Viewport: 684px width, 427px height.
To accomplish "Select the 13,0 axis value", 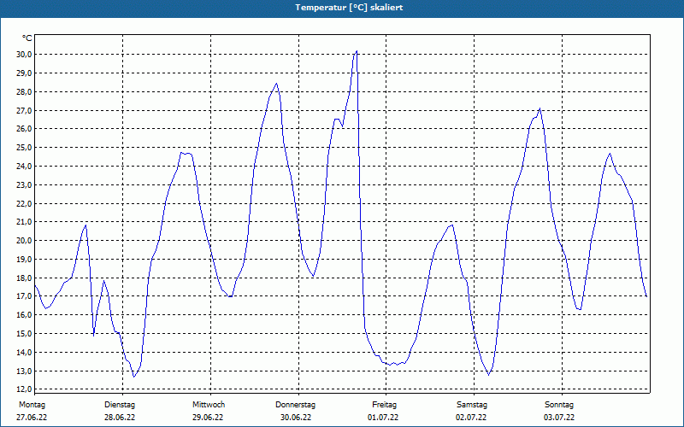I will [x=23, y=371].
